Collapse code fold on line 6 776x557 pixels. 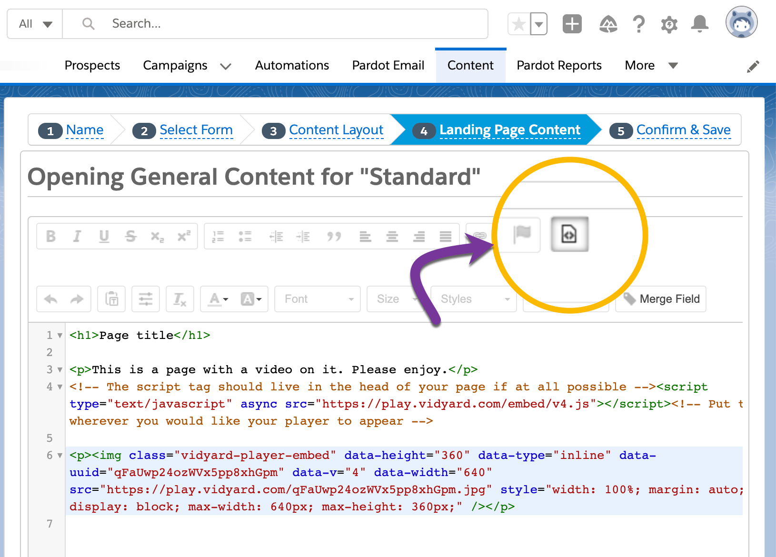click(60, 456)
